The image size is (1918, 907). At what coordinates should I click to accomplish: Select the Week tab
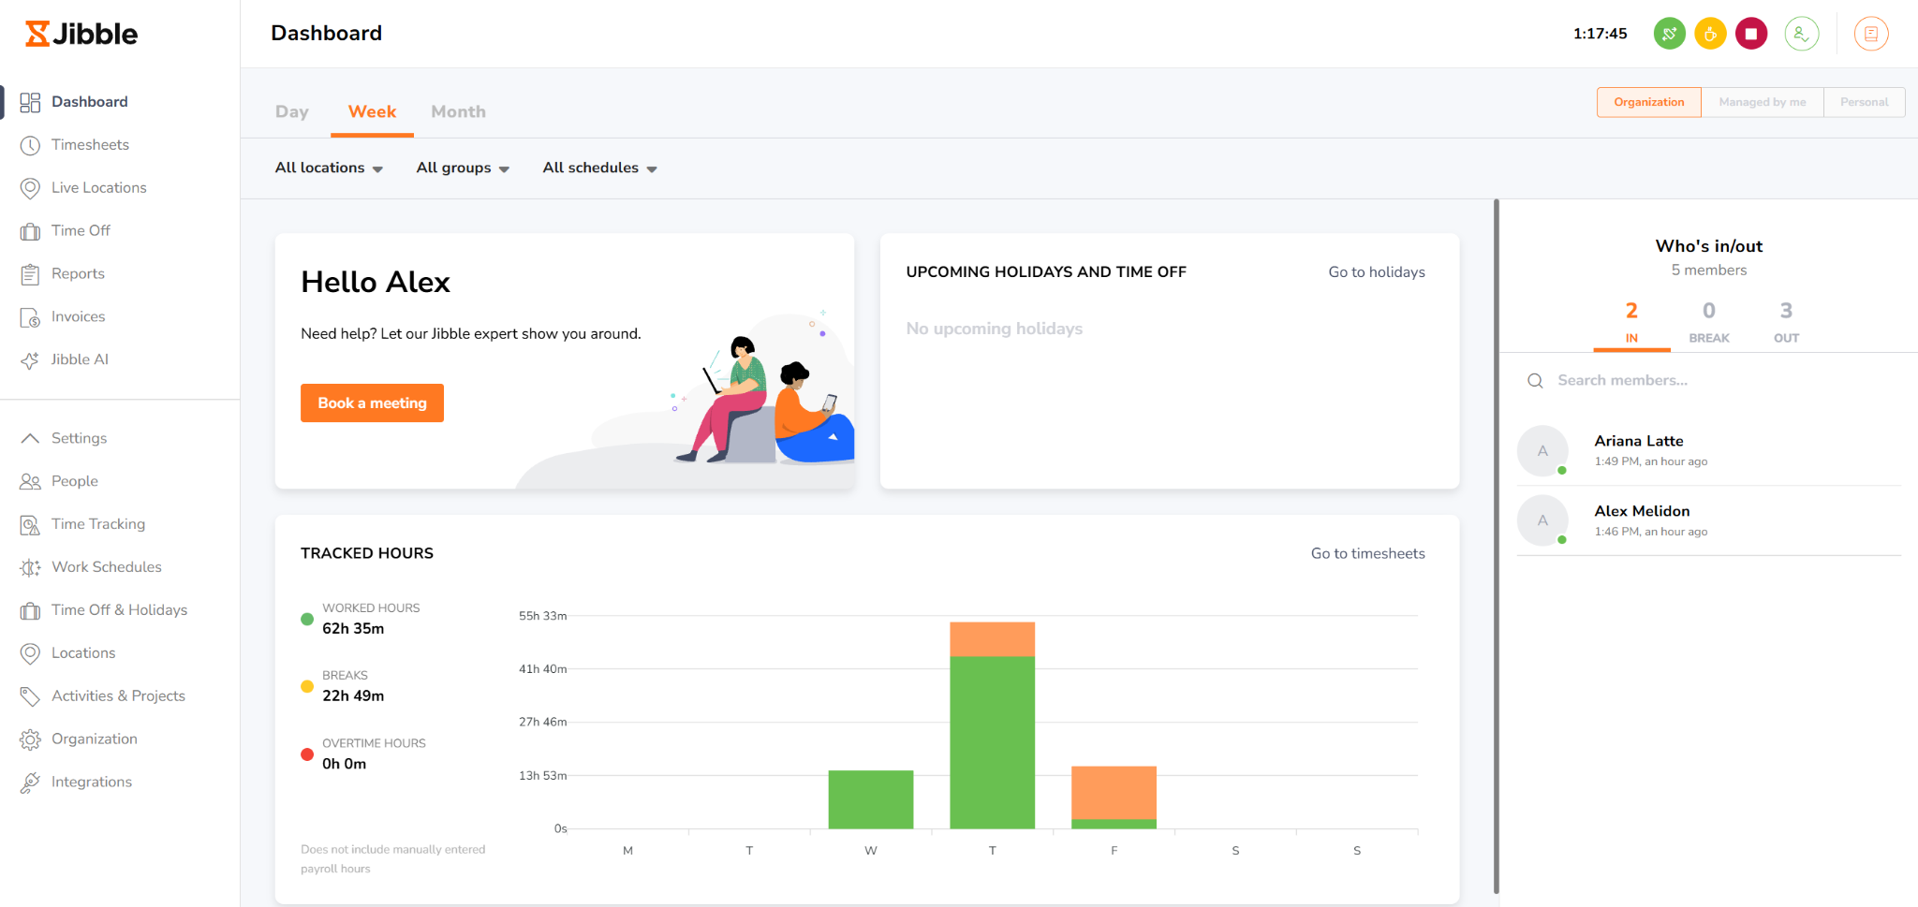click(372, 111)
